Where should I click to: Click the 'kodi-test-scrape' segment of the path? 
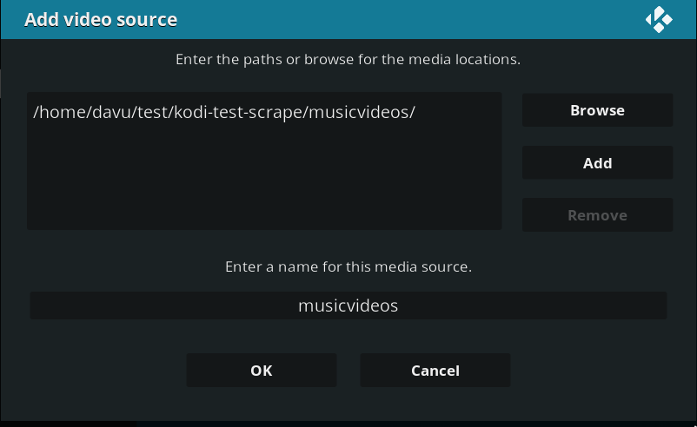238,112
